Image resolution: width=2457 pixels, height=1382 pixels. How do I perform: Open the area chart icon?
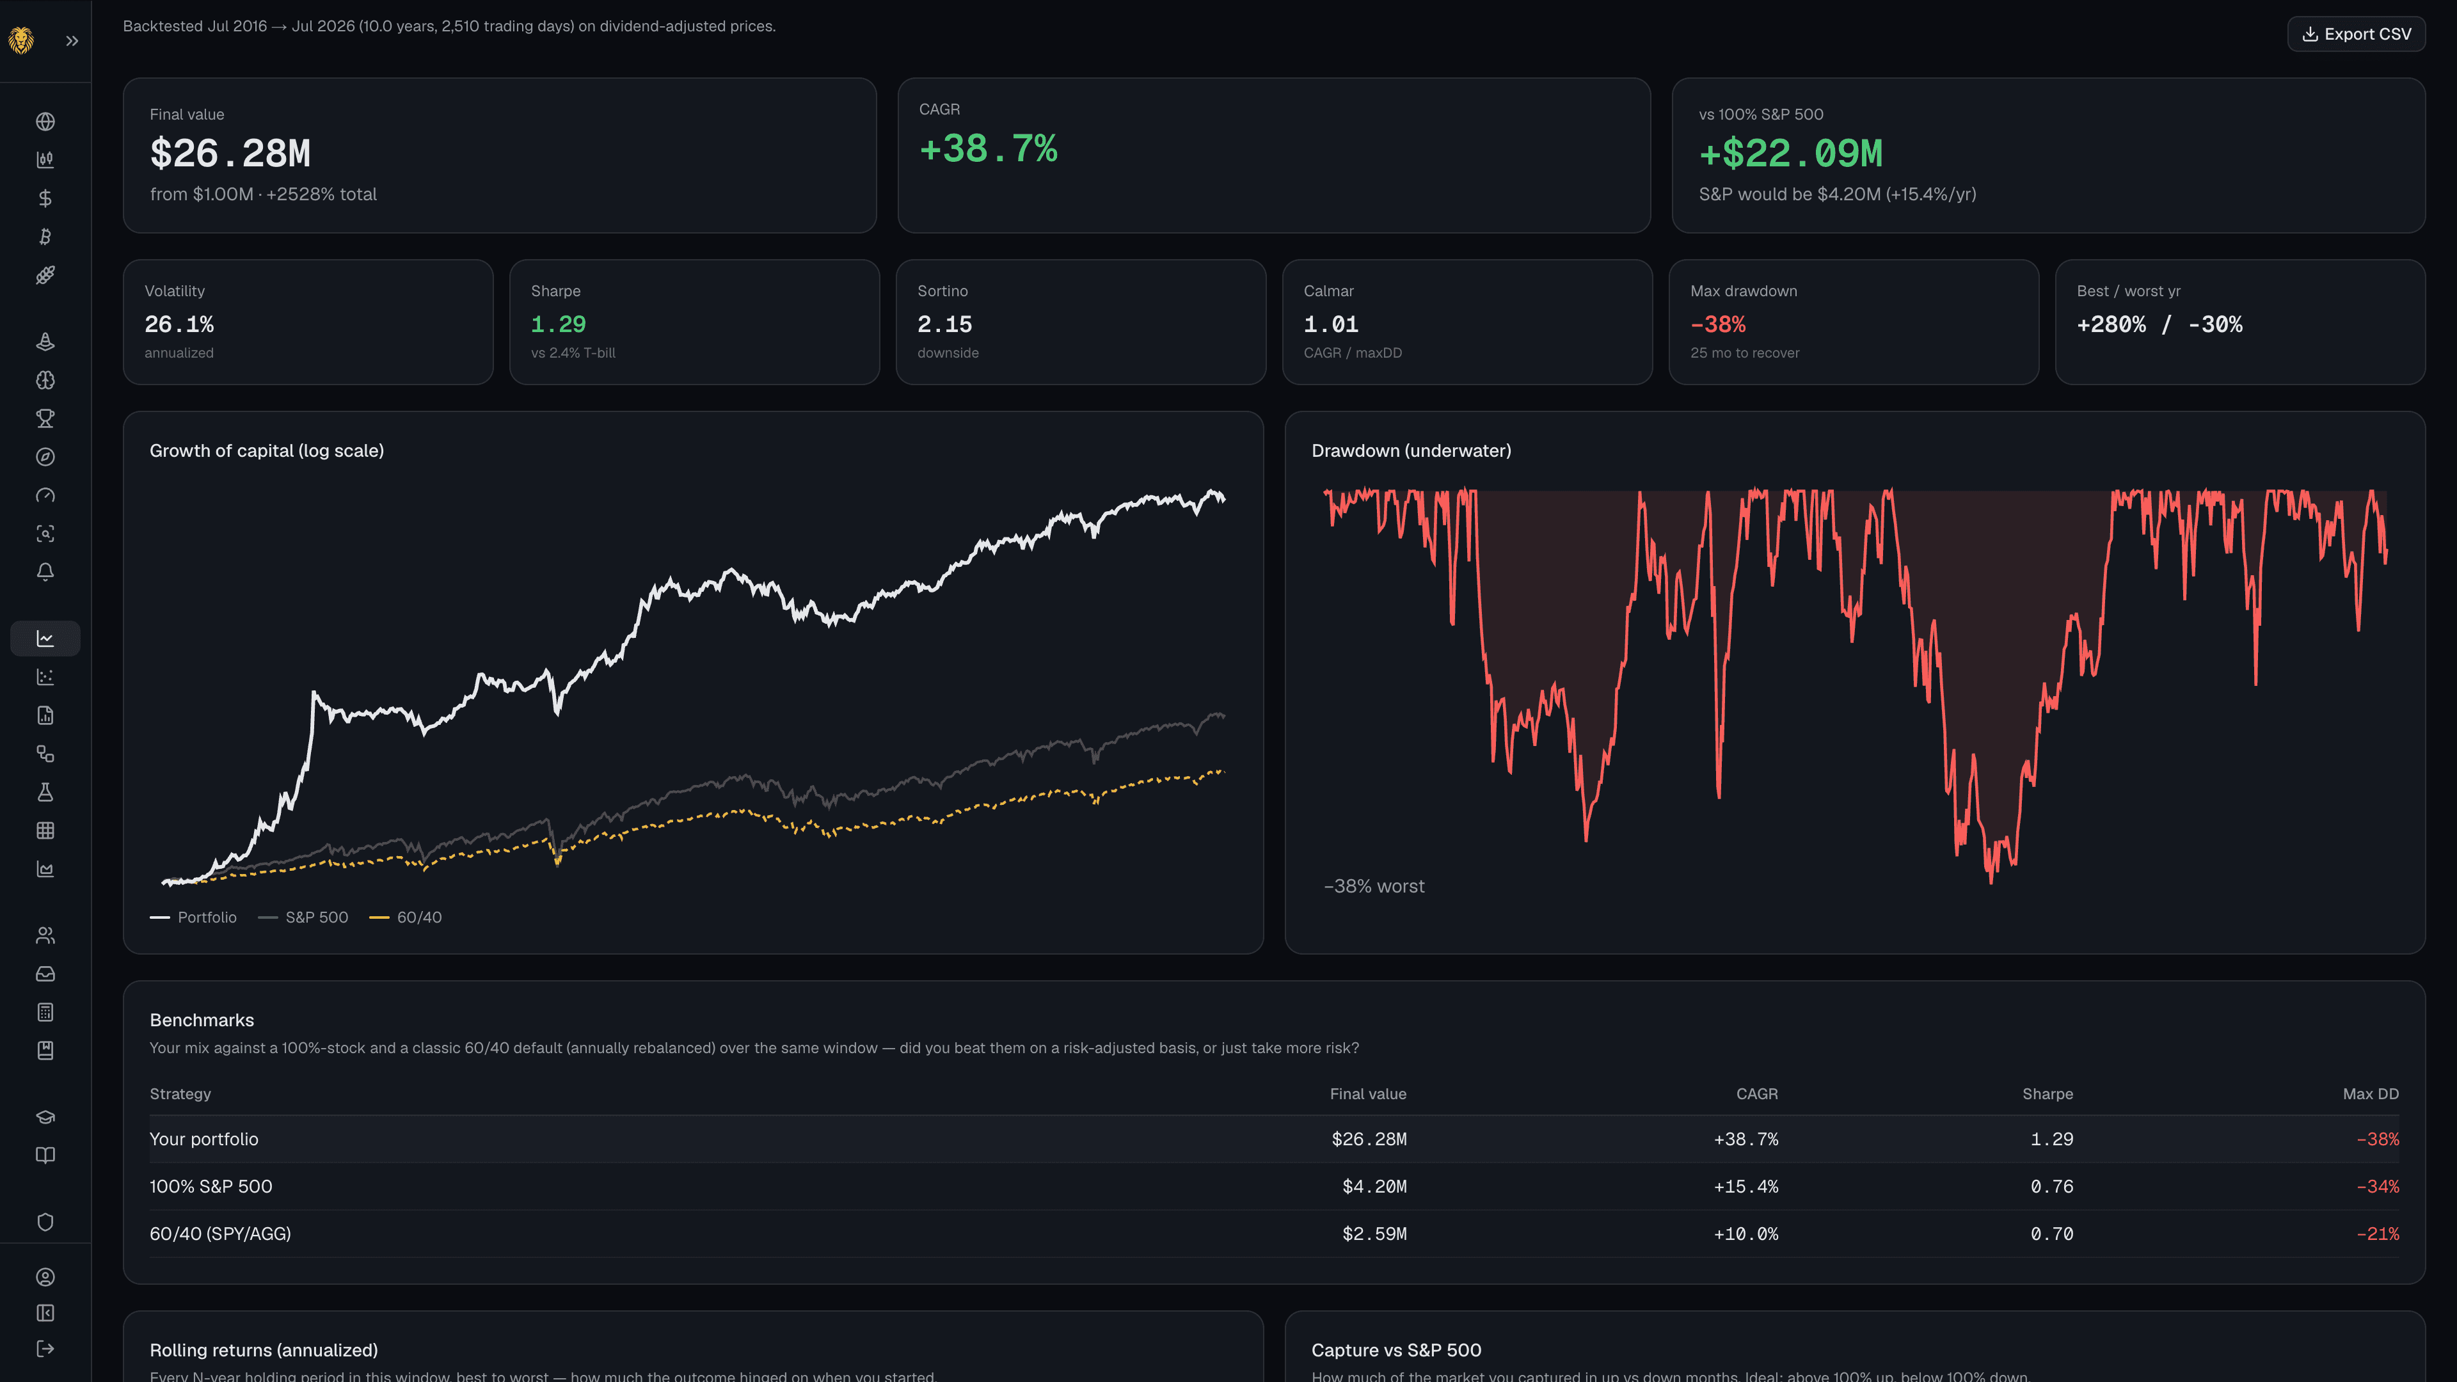[45, 869]
